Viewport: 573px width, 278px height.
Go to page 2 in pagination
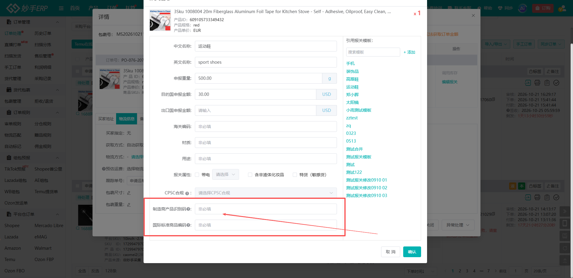460,271
